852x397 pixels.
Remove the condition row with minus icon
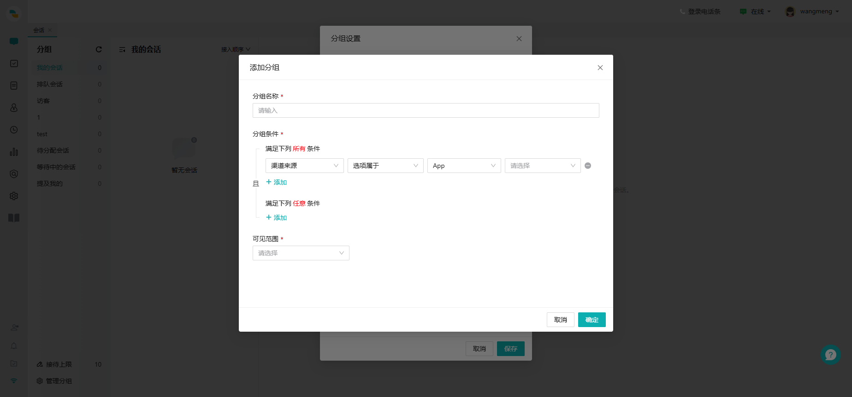588,166
